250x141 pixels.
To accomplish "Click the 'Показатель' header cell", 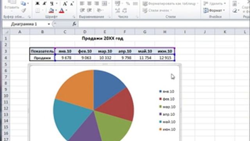I will pos(42,51).
